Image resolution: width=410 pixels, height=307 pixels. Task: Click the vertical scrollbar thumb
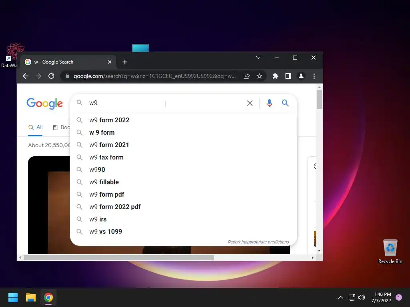point(319,100)
